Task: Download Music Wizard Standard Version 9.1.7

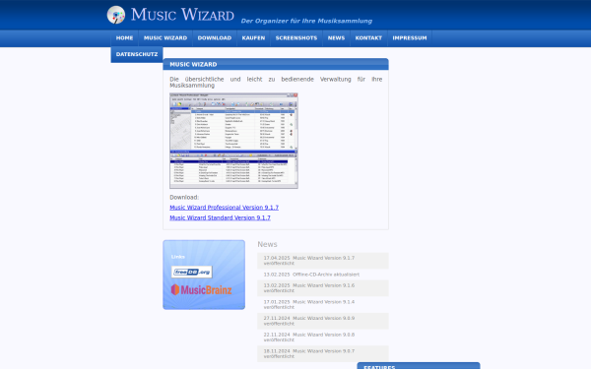Action: [x=220, y=217]
